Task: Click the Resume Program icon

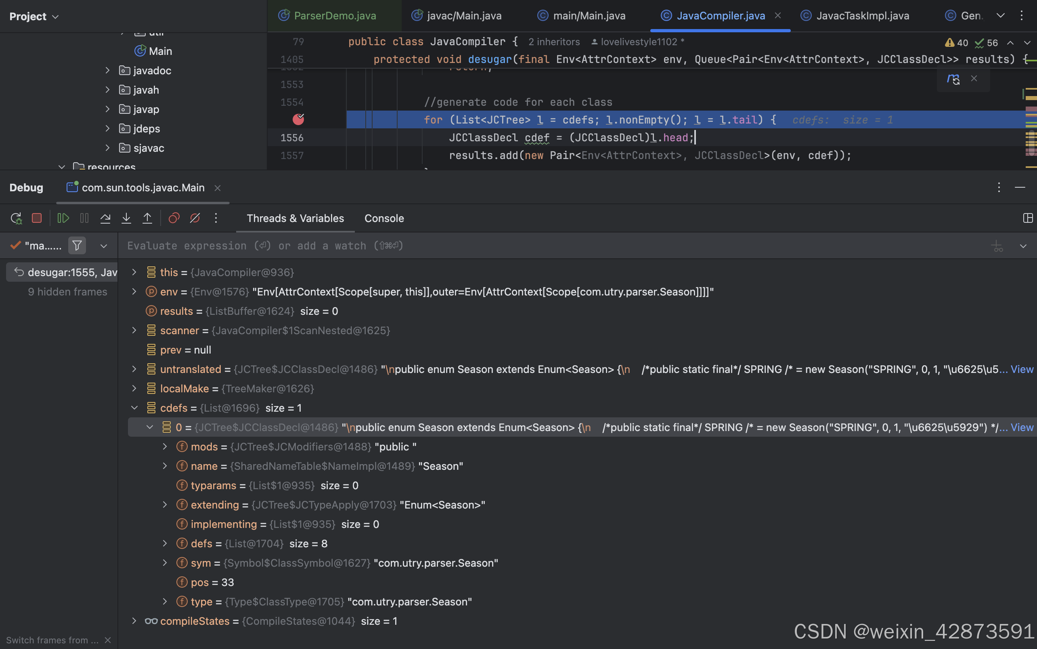Action: point(63,218)
